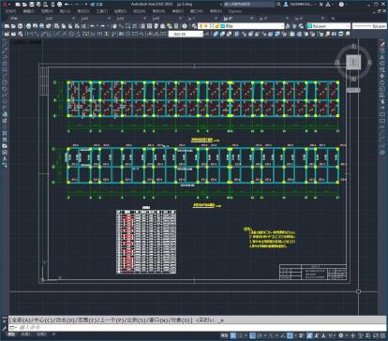388x341 pixels.
Task: Click the 共享 share button
Action: pos(97,5)
